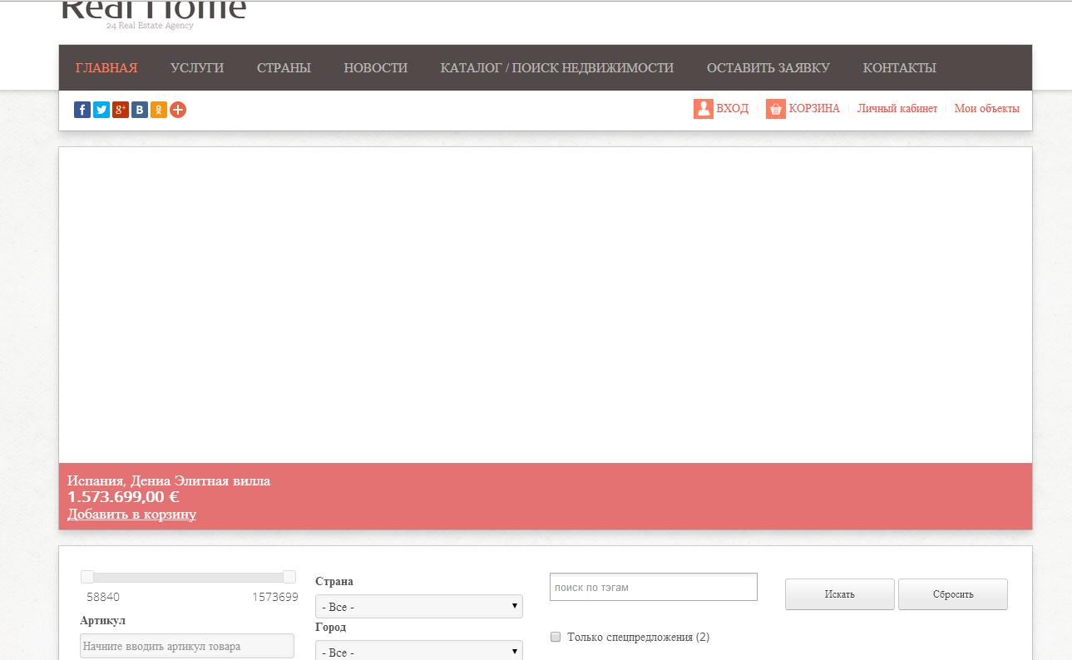Click the Facebook share icon

click(x=82, y=110)
